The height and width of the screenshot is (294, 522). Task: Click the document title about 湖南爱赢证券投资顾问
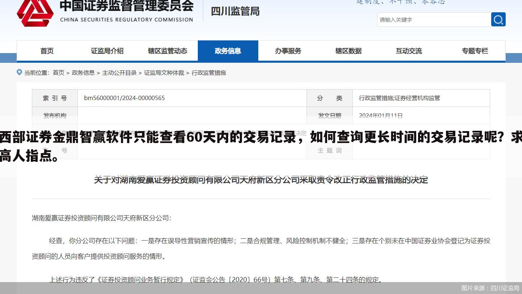pyautogui.click(x=261, y=180)
